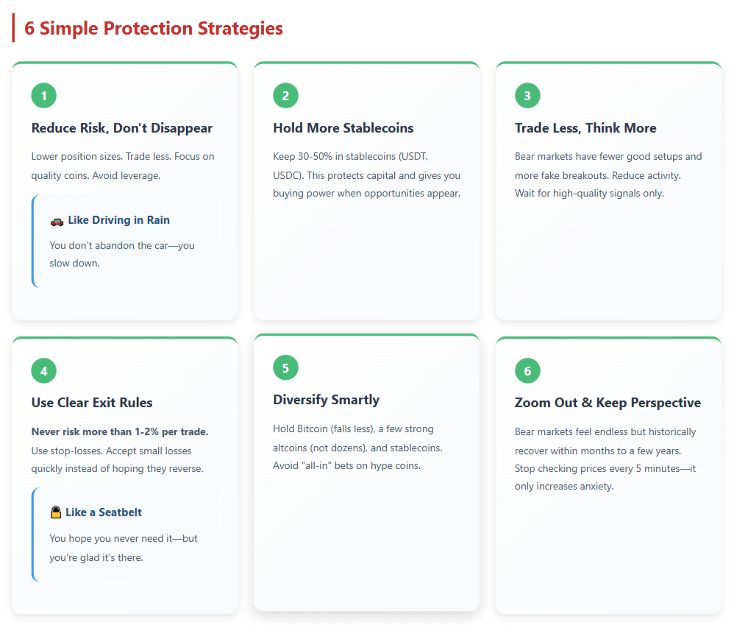The image size is (734, 625).
Task: Click the lock emoji beside Seatbelt
Action: (x=56, y=512)
